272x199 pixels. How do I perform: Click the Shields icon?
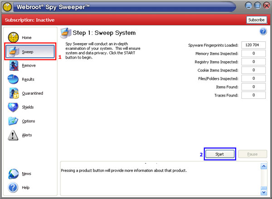click(x=13, y=107)
